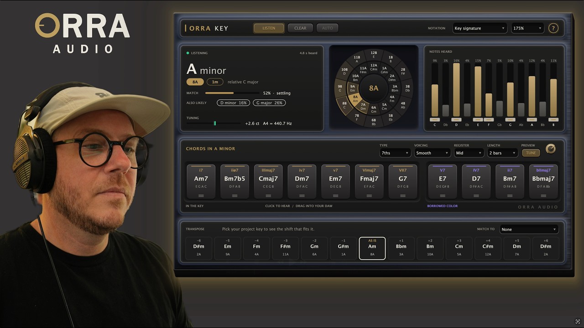
Task: Open the Voicing dropdown set to Smooth
Action: pos(432,153)
